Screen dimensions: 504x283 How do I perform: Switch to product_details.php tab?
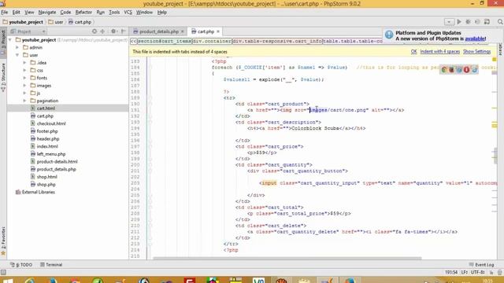click(x=159, y=31)
